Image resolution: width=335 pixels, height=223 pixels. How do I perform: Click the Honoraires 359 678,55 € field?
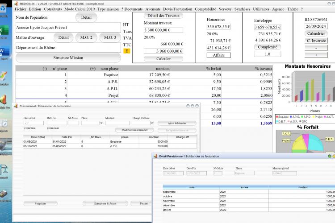tap(218, 27)
